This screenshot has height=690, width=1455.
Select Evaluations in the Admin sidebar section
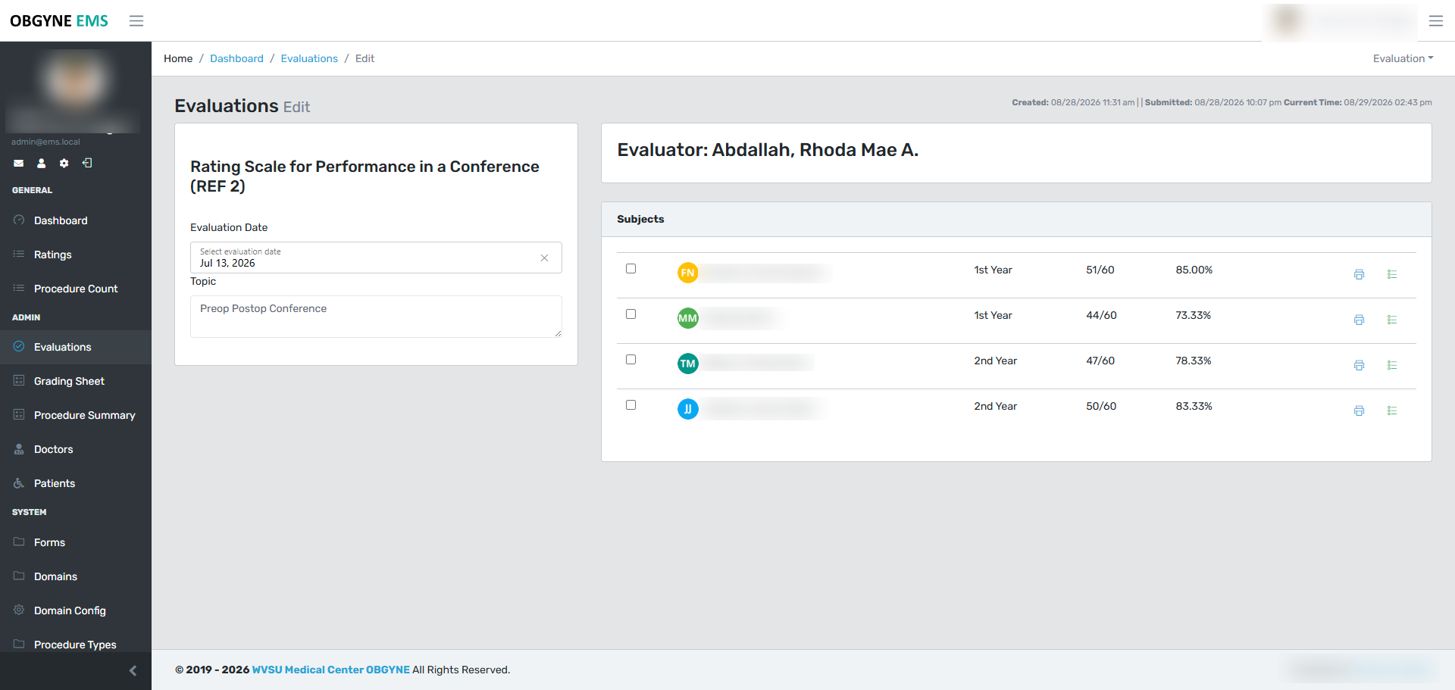76,347
